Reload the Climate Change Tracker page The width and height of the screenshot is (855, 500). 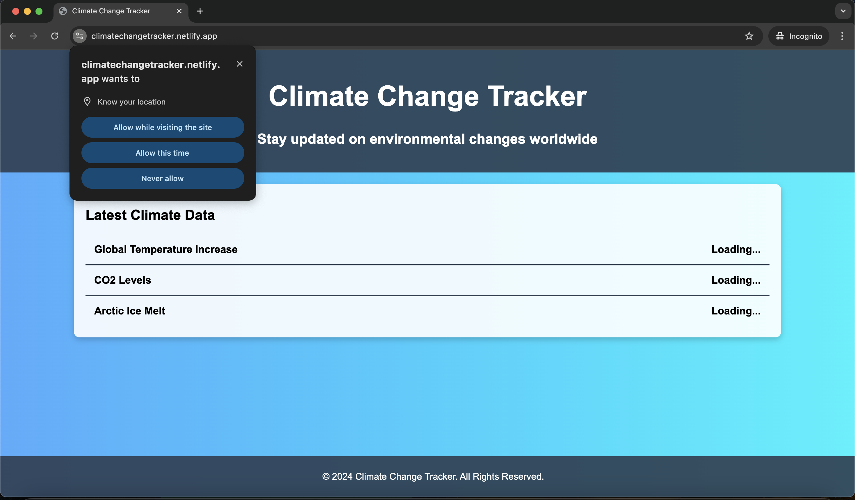[x=54, y=36]
